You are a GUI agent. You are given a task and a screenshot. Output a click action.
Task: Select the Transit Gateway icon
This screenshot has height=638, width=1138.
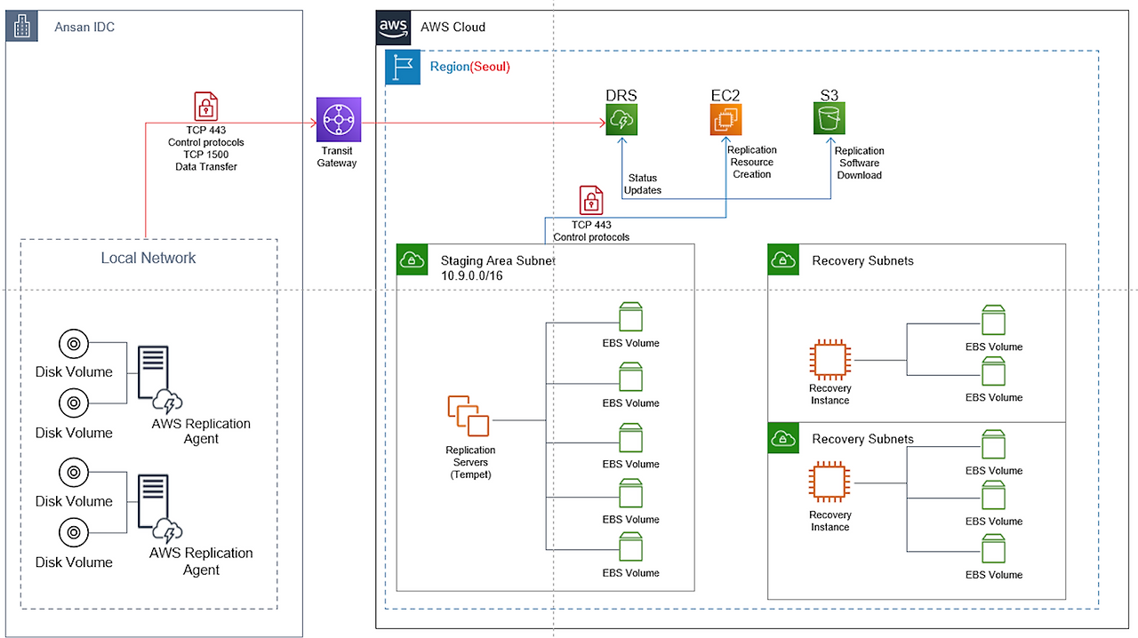coord(337,117)
